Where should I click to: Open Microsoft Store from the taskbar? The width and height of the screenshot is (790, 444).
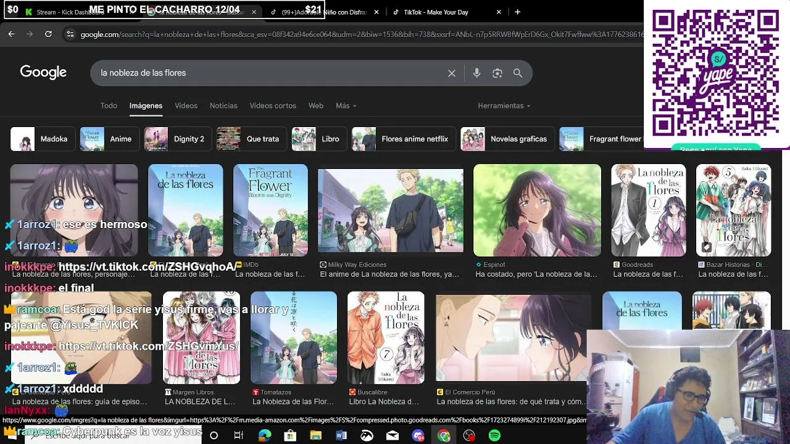click(290, 435)
